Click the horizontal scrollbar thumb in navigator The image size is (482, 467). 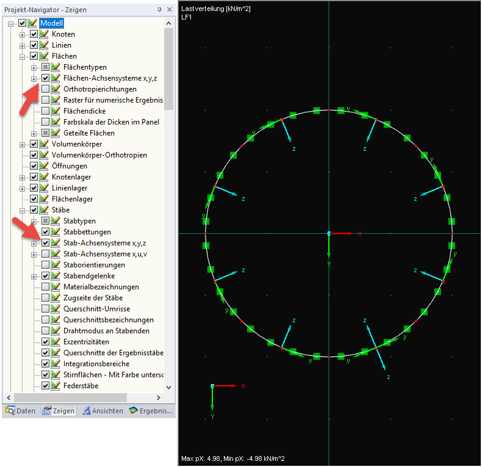pos(70,397)
